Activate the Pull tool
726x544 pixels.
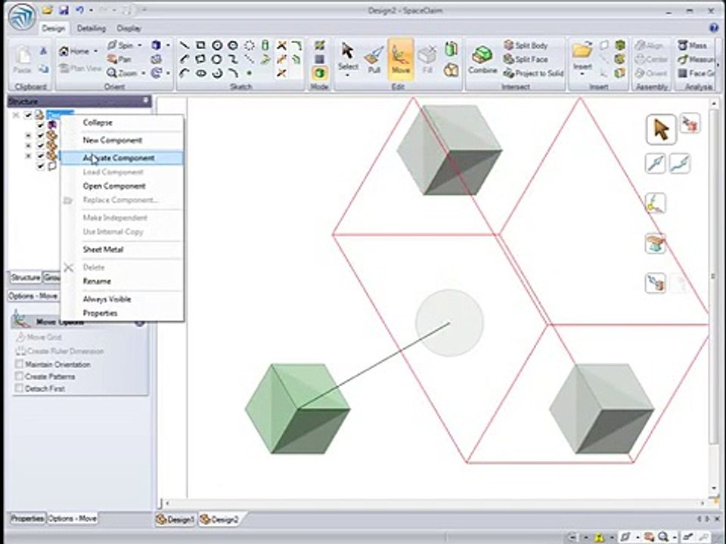pos(374,60)
